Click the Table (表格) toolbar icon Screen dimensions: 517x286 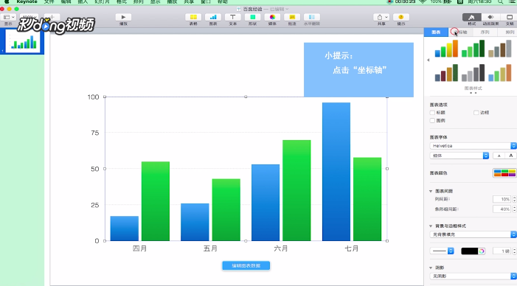click(193, 17)
